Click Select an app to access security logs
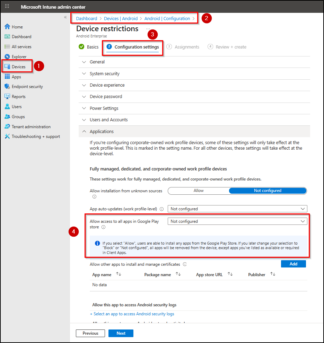The image size is (324, 343). pos(132,314)
